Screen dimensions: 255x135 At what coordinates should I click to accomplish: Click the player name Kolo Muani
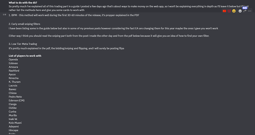[15, 123]
